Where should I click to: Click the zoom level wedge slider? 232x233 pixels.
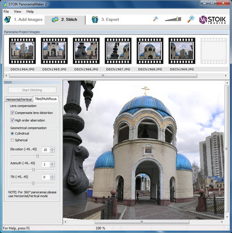[x=173, y=19]
